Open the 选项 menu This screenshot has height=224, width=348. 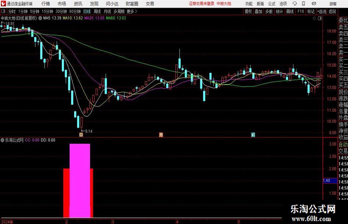pyautogui.click(x=283, y=4)
